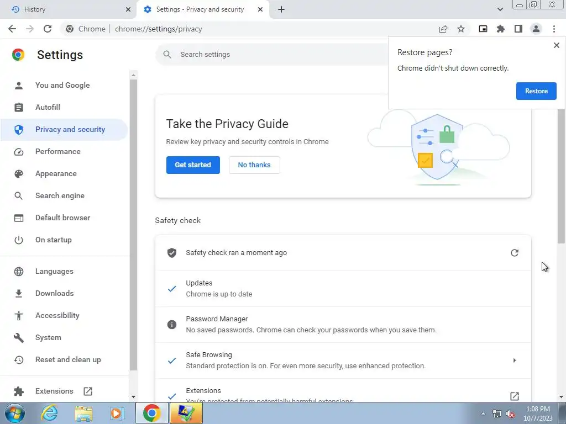Click the muted volume tray icon
This screenshot has height=424, width=566.
510,414
